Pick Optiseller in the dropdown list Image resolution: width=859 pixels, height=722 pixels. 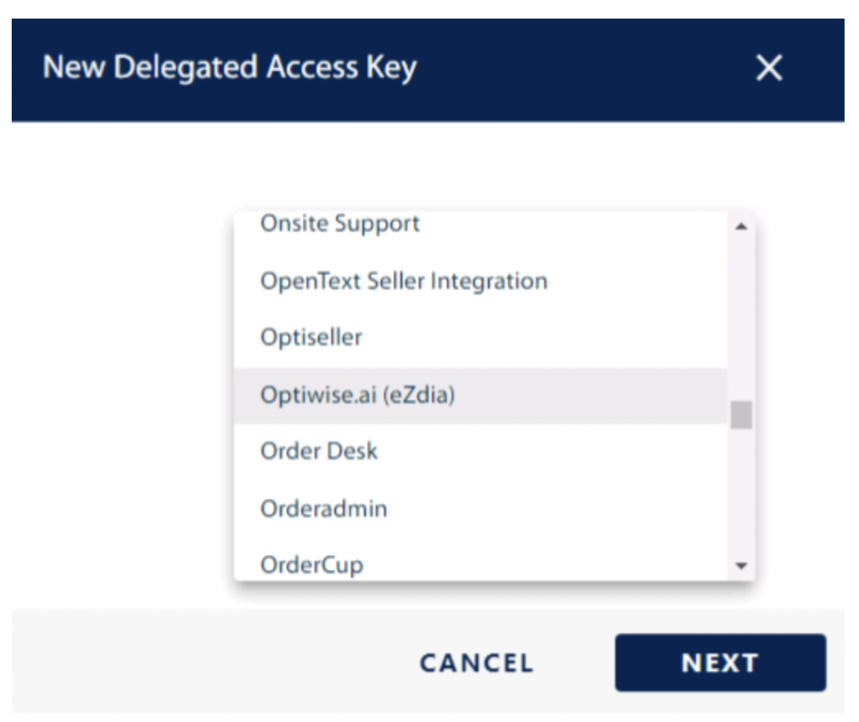pyautogui.click(x=311, y=337)
